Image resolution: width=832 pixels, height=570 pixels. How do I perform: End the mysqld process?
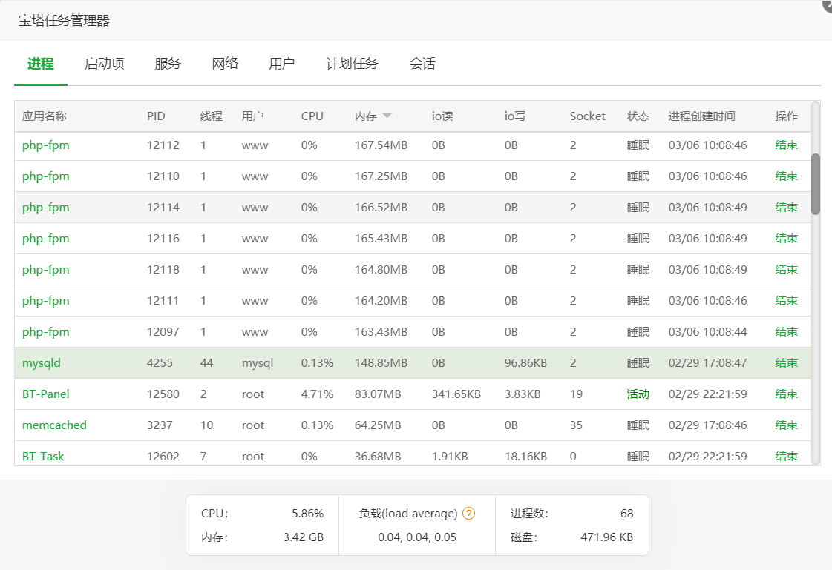click(786, 363)
